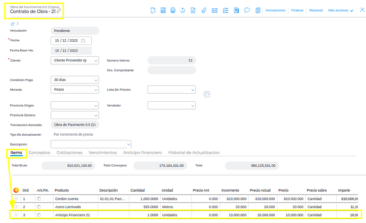
Task: Send by email using the envelope icon
Action: point(214,10)
